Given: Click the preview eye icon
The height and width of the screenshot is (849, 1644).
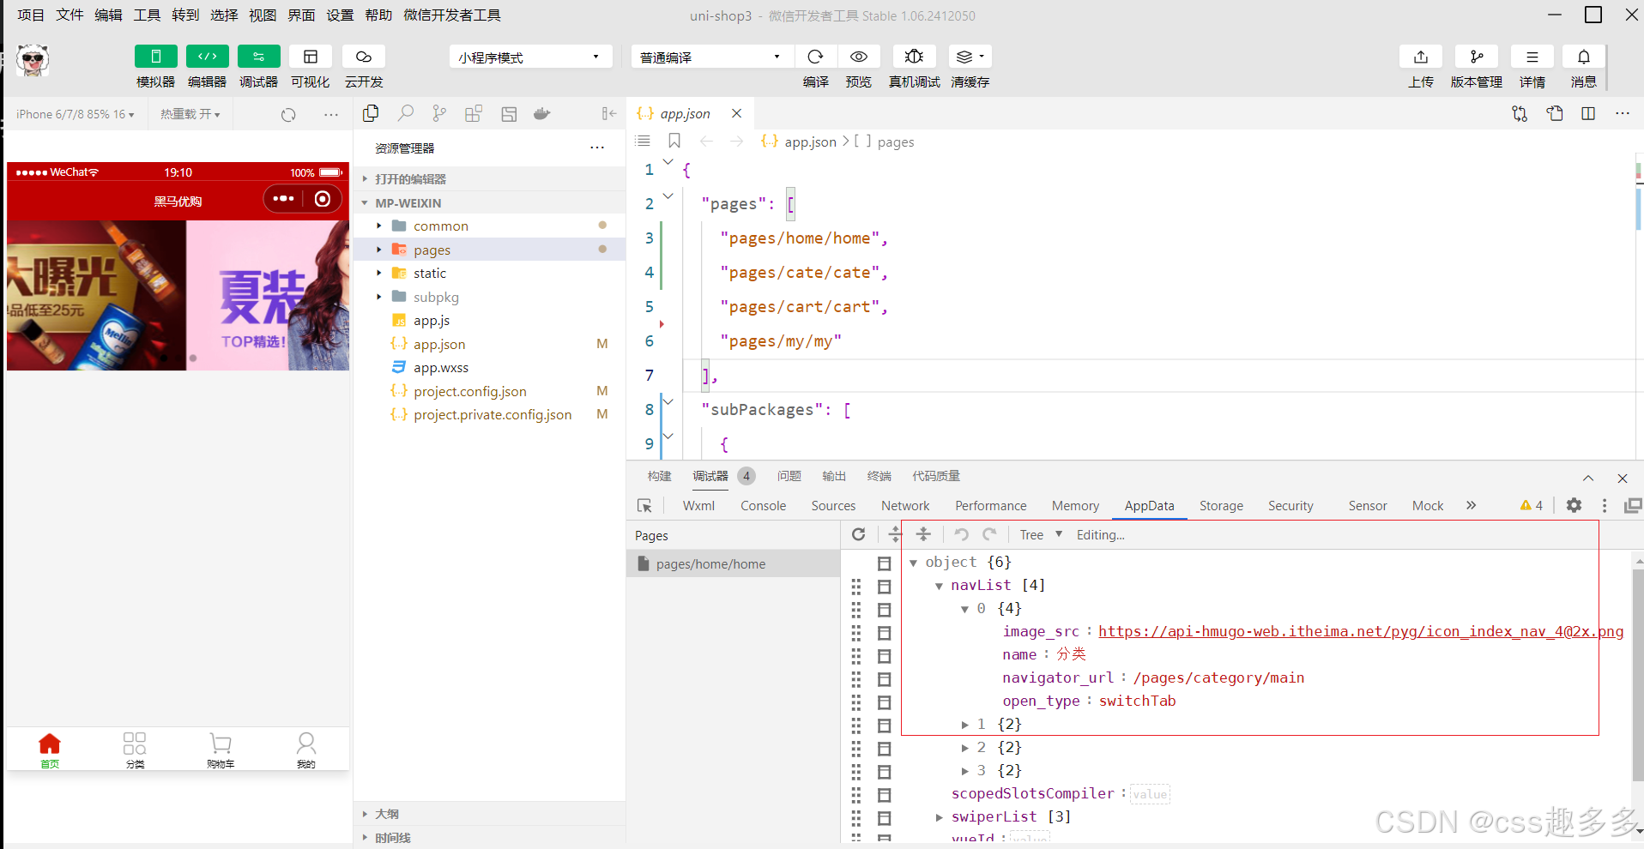Looking at the screenshot, I should pyautogui.click(x=858, y=57).
